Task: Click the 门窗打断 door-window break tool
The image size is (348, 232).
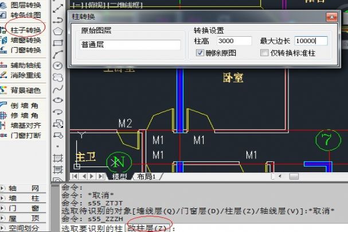Action: (x=25, y=136)
